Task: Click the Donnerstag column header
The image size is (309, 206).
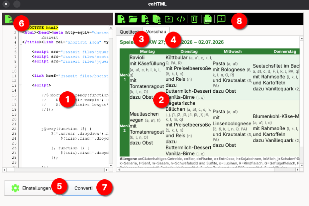Action: 285,51
